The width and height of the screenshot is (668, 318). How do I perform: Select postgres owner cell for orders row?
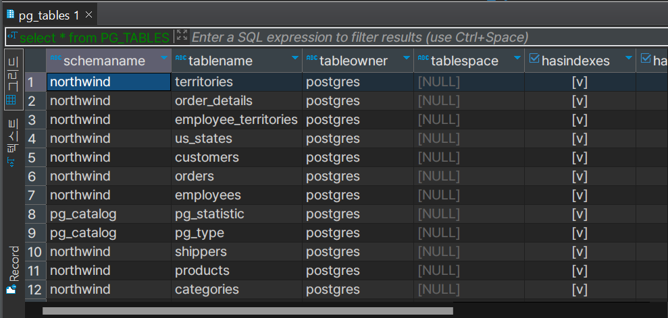[358, 176]
